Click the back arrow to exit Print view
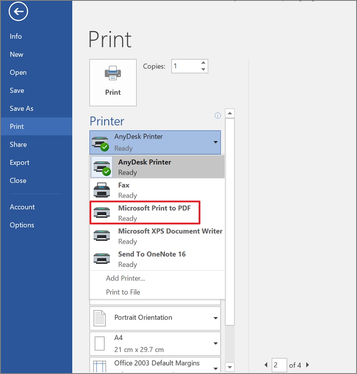The width and height of the screenshot is (357, 374). (x=18, y=11)
